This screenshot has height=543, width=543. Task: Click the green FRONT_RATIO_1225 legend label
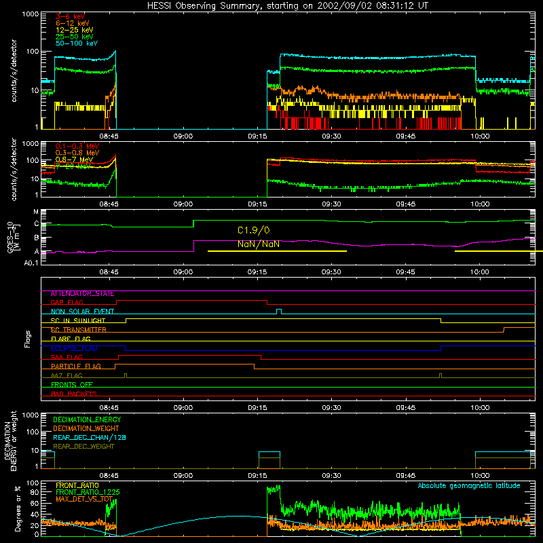click(x=88, y=493)
